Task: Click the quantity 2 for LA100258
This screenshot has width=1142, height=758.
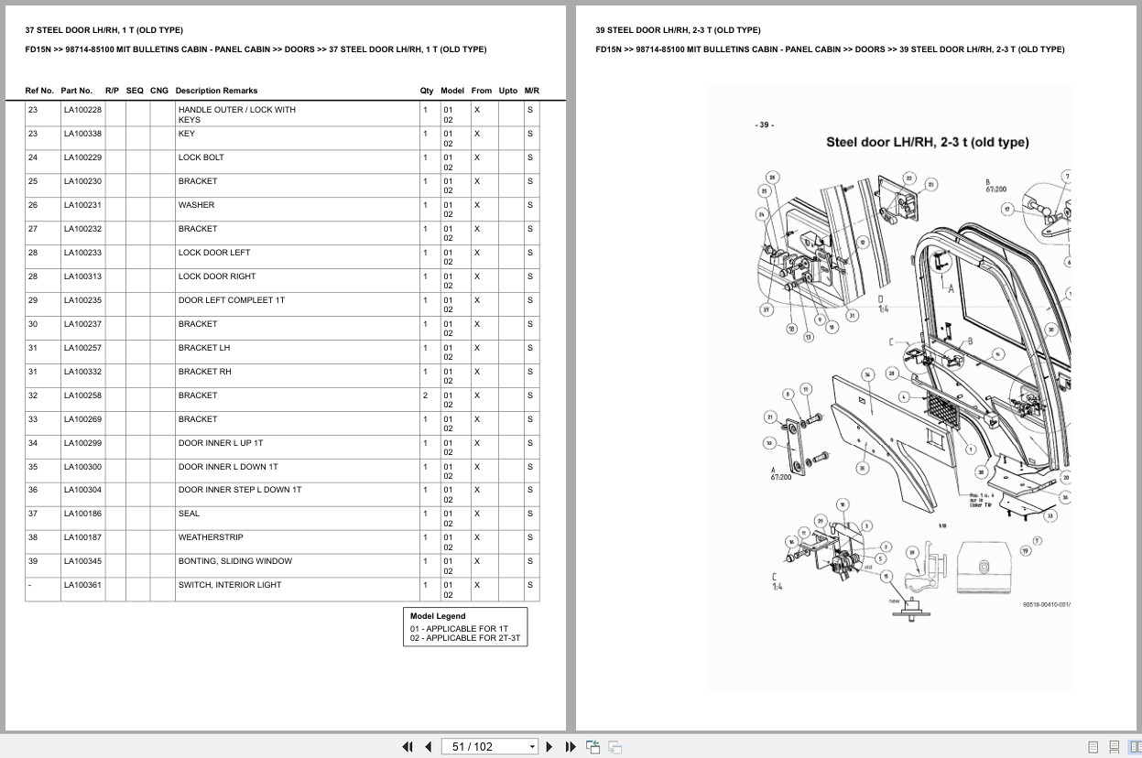Action: point(425,395)
